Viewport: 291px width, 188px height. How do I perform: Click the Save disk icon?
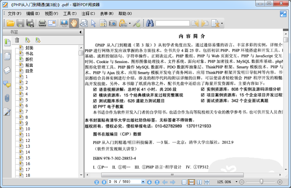click(x=20, y=23)
